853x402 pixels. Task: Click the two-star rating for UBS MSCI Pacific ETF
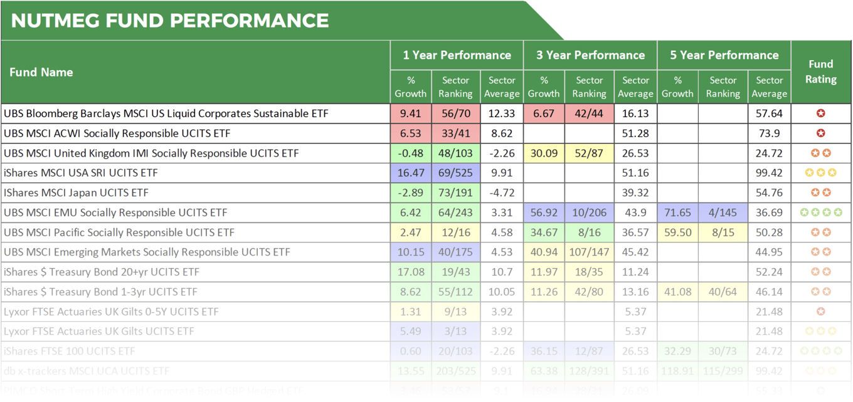coord(820,232)
